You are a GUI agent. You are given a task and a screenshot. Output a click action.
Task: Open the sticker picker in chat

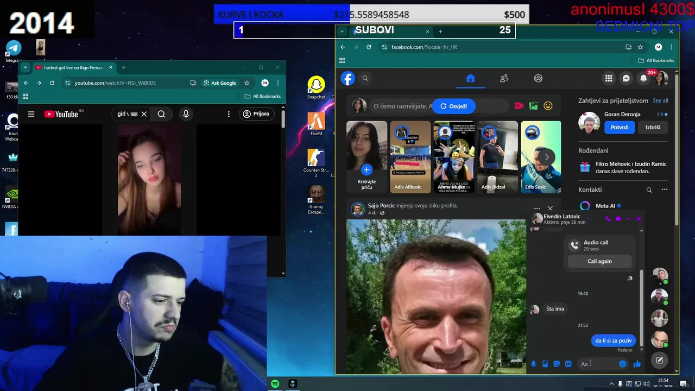[557, 364]
